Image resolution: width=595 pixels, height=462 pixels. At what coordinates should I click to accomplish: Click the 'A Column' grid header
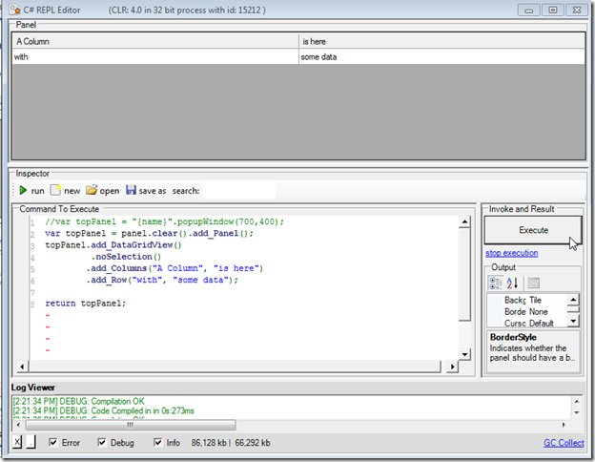(x=155, y=41)
